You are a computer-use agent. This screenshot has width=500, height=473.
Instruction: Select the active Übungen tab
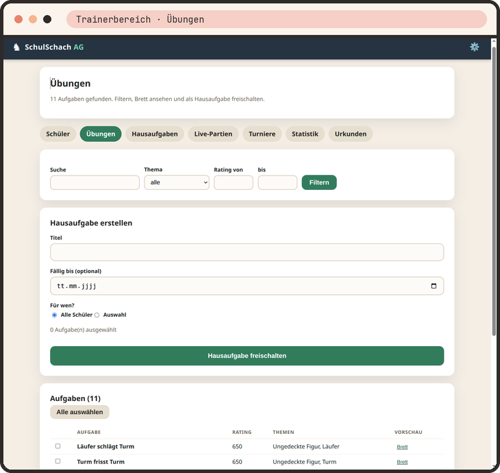pos(101,134)
